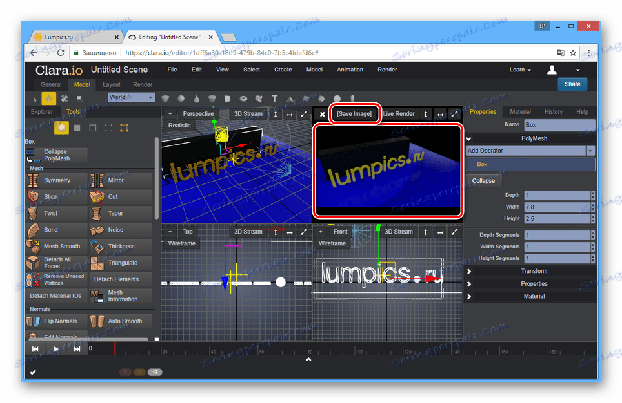This screenshot has height=403, width=622.
Task: Switch to the Explorer tab
Action: [x=42, y=112]
